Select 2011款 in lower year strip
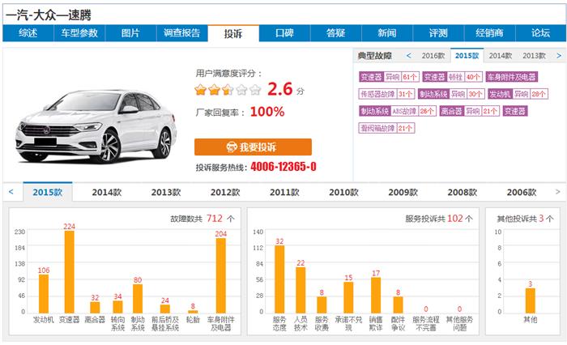 click(x=284, y=192)
